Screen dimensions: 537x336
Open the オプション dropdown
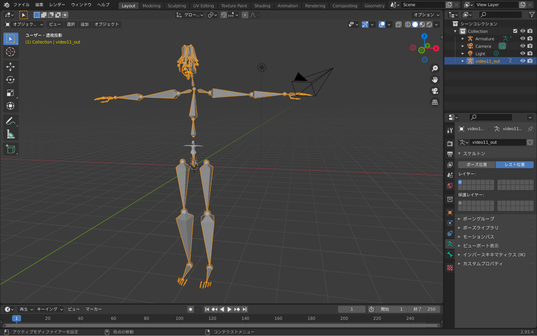426,15
